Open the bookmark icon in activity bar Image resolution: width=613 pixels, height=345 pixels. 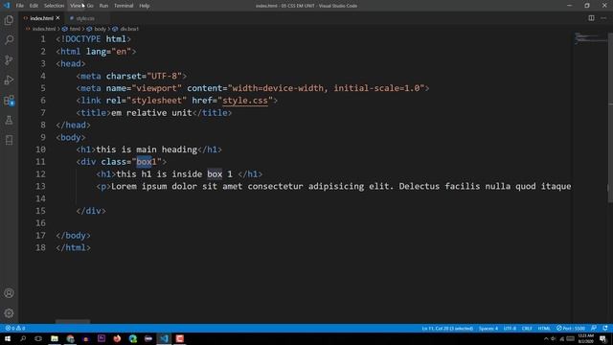[x=9, y=140]
